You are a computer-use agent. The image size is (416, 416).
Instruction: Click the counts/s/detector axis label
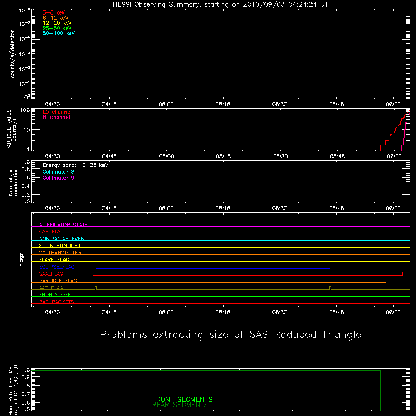tap(12, 54)
